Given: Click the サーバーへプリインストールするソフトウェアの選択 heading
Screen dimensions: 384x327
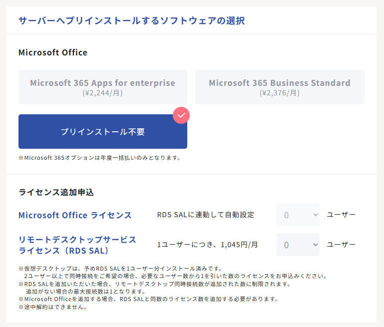Looking at the screenshot, I should pos(132,20).
